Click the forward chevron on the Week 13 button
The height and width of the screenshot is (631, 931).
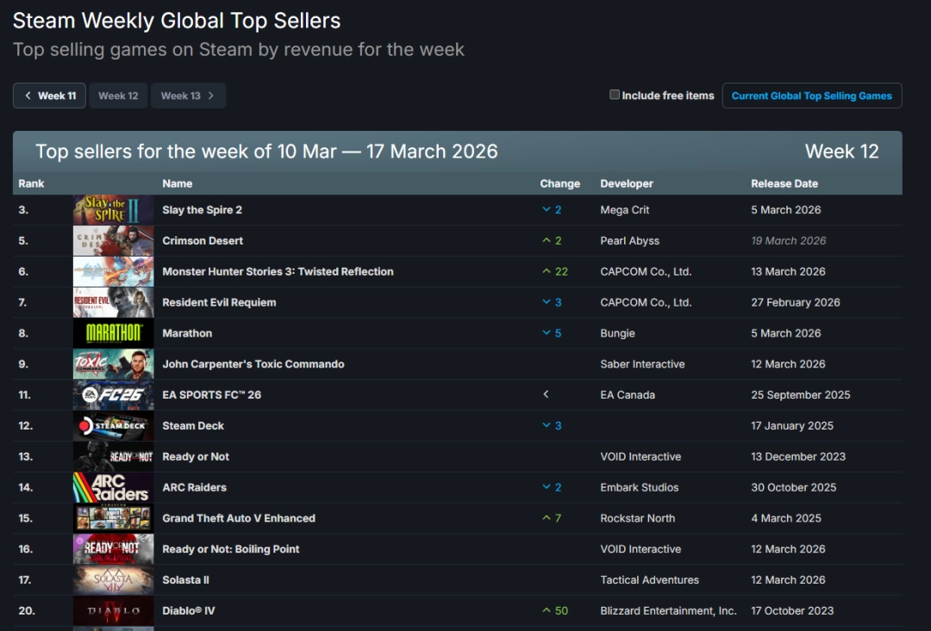[212, 96]
